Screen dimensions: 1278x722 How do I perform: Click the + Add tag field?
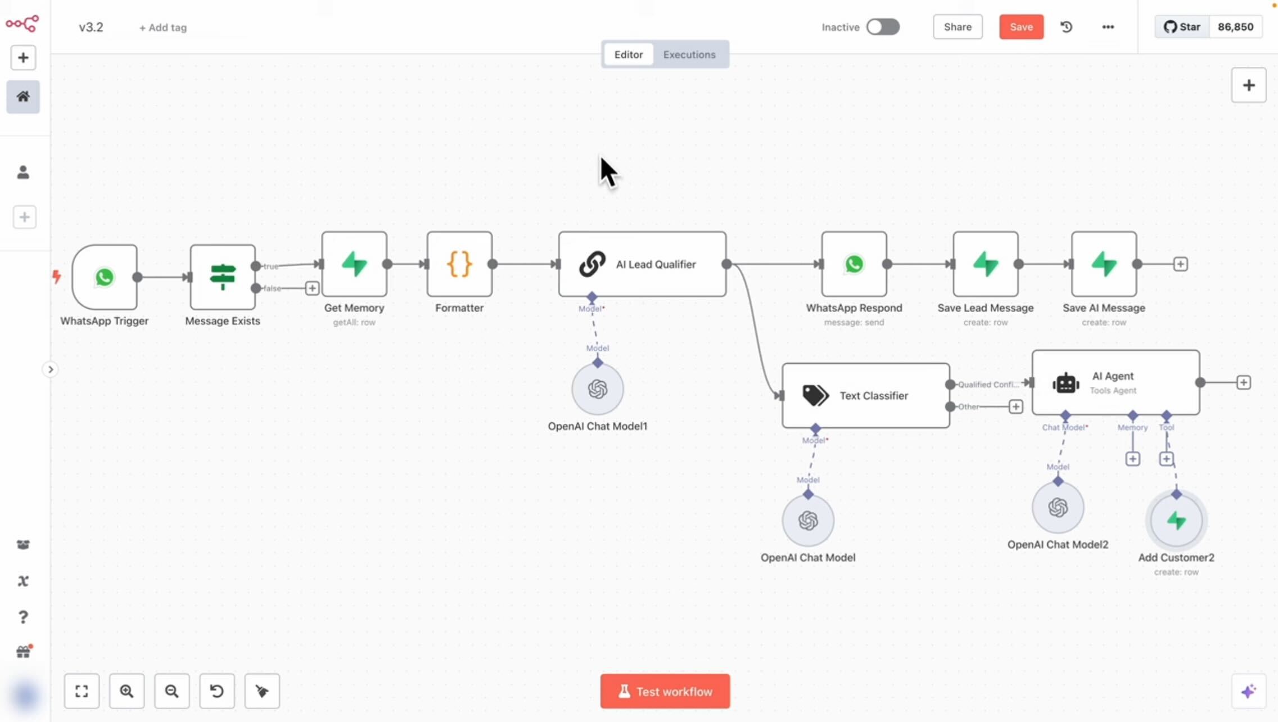tap(163, 28)
